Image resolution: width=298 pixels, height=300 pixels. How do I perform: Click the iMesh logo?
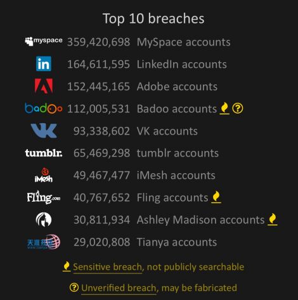tap(44, 175)
